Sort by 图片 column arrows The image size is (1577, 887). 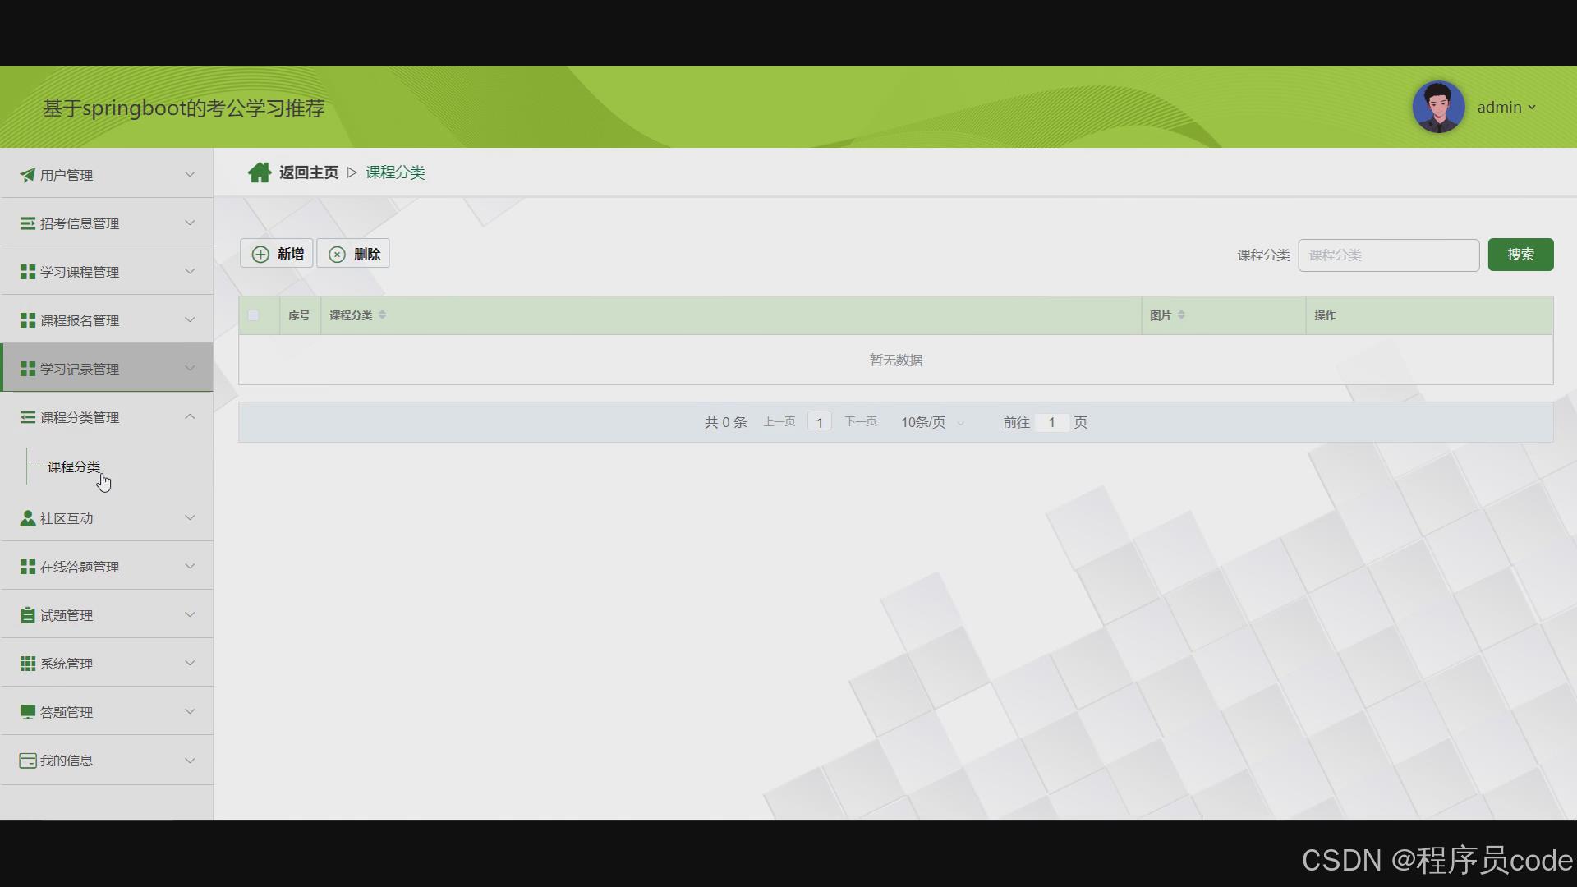click(1181, 315)
